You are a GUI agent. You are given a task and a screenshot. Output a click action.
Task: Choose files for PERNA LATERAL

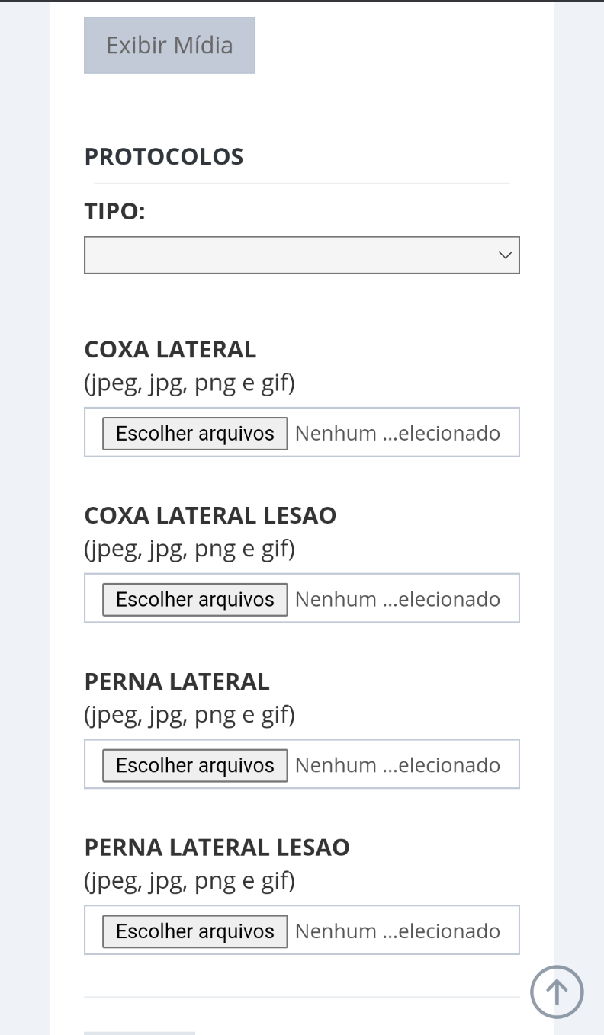pyautogui.click(x=195, y=764)
